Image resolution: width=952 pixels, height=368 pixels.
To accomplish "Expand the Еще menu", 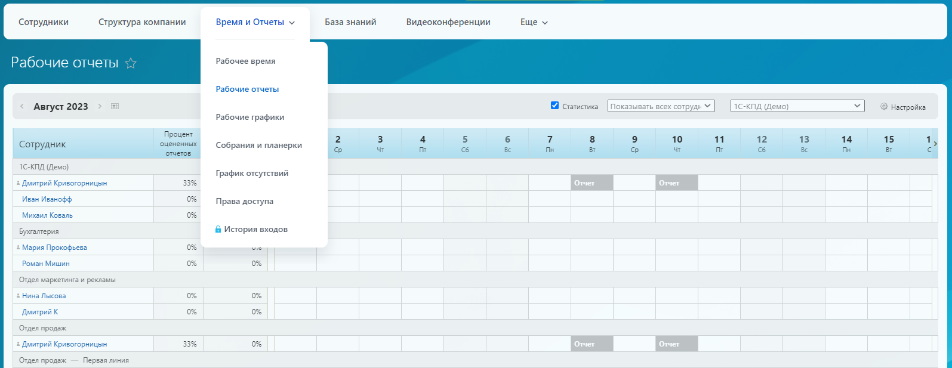I will click(534, 22).
